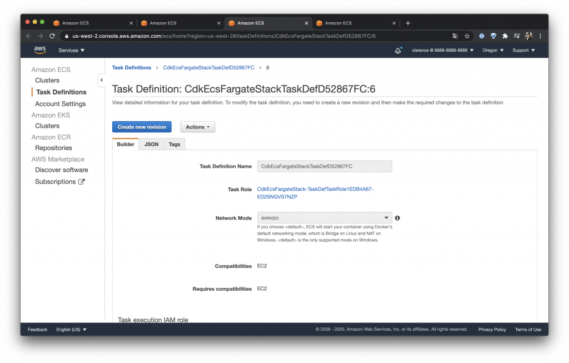569x363 pixels.
Task: Bookmark this page with star icon
Action: (x=467, y=36)
